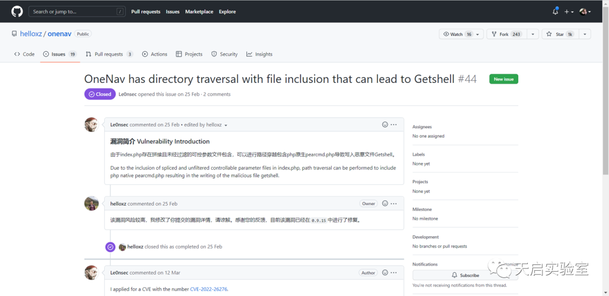Open Le0nsec author link in first comment
The image size is (609, 296).
click(x=119, y=125)
